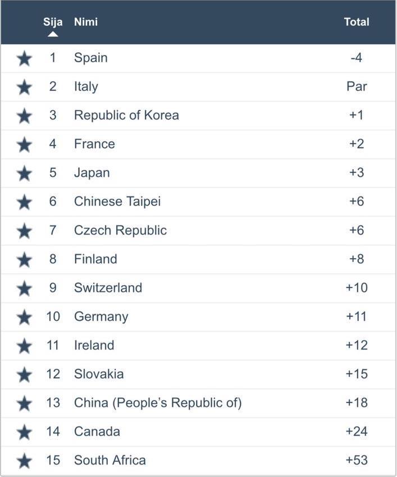Viewport: 397px width, 477px height.
Task: Click South Africa's +53 total
Action: [357, 460]
